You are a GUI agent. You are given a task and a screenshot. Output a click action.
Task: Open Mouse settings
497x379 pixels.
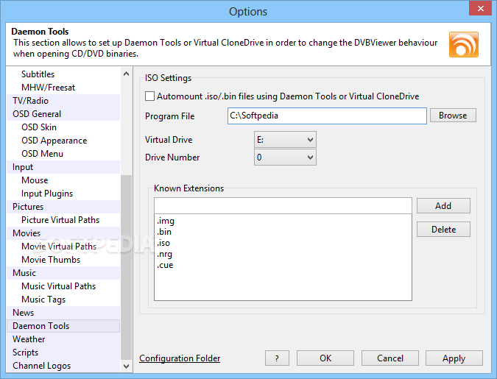click(35, 180)
